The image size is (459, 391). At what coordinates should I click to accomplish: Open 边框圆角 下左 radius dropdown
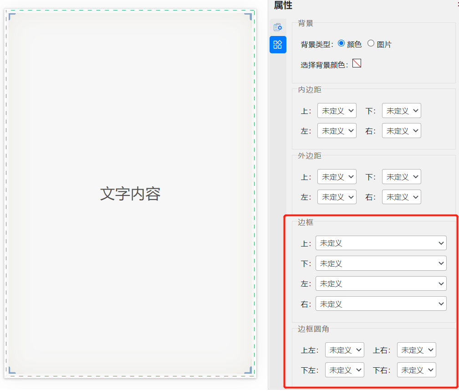345,370
